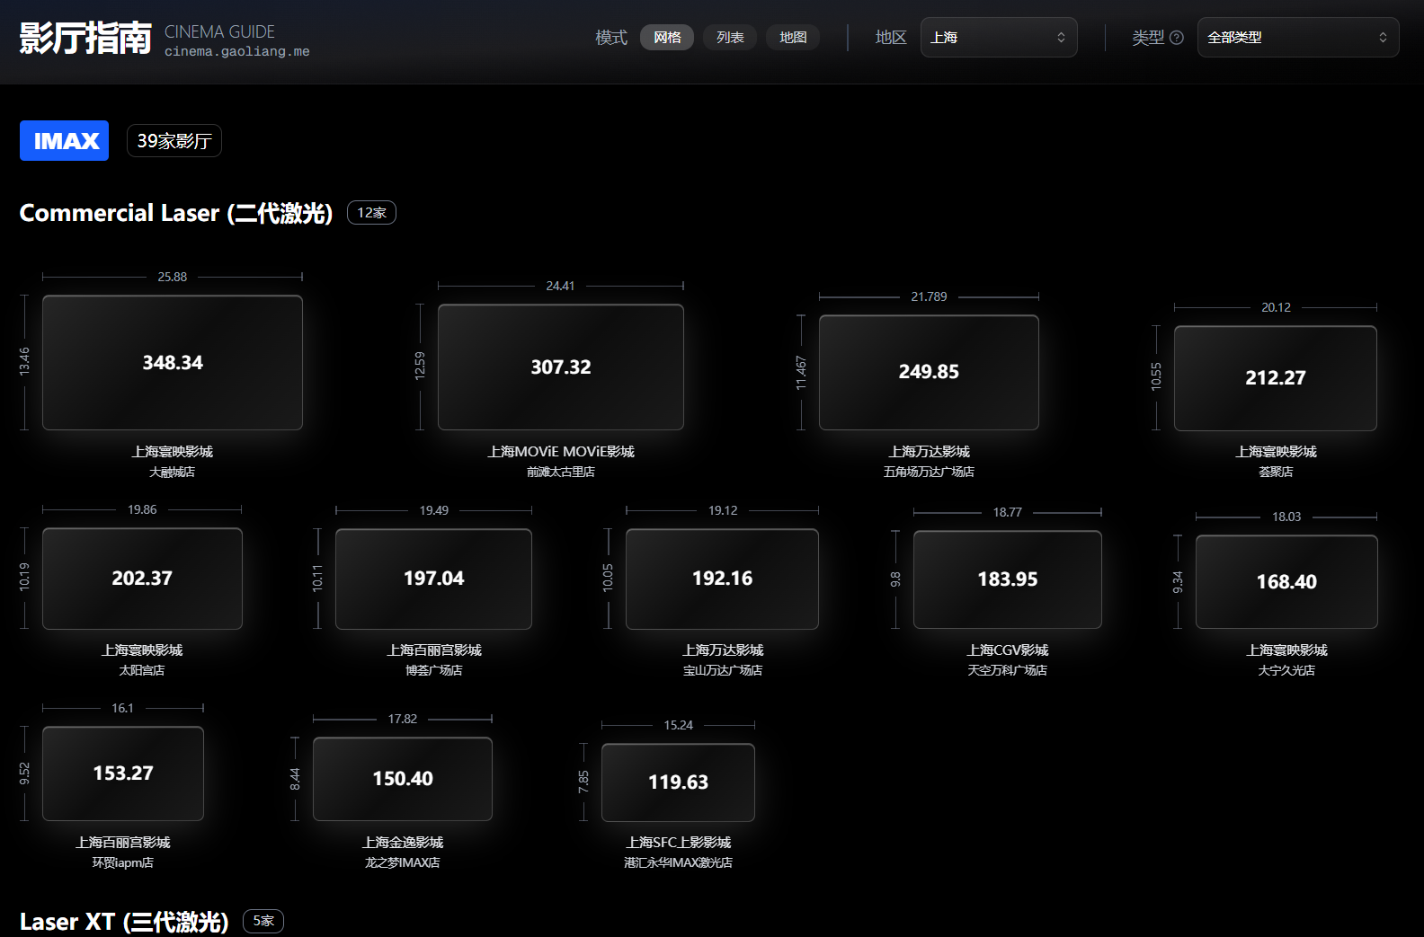Click the Laser XT (三代激光) heading
The width and height of the screenshot is (1424, 937).
124,922
